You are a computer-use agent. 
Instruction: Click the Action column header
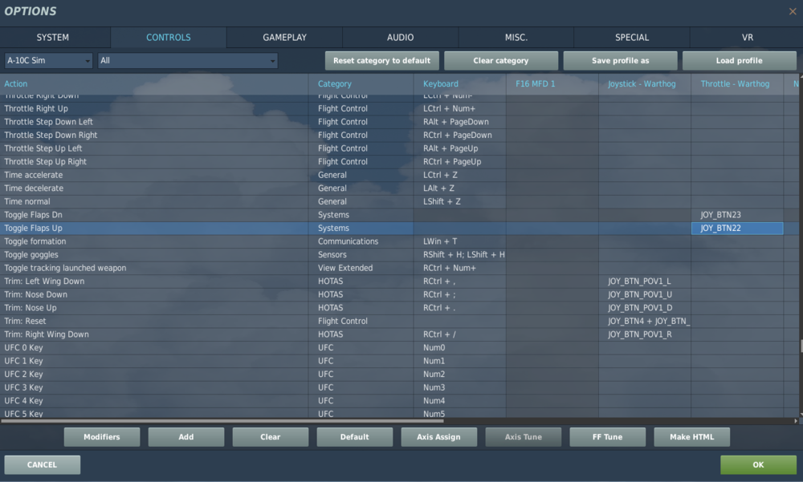coord(153,83)
